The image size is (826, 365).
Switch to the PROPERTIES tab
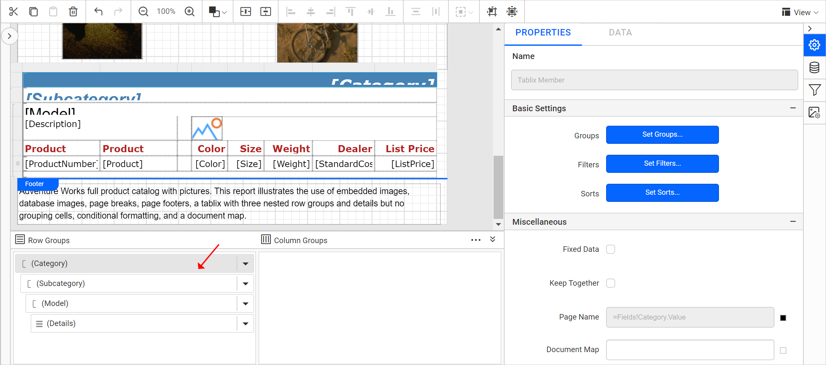tap(543, 33)
